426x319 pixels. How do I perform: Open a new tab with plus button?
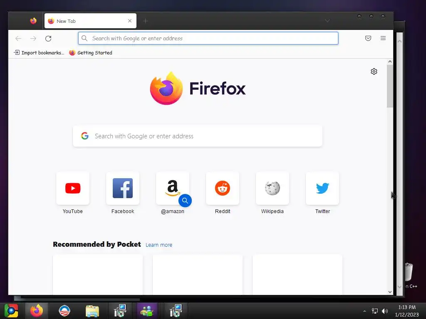(146, 21)
